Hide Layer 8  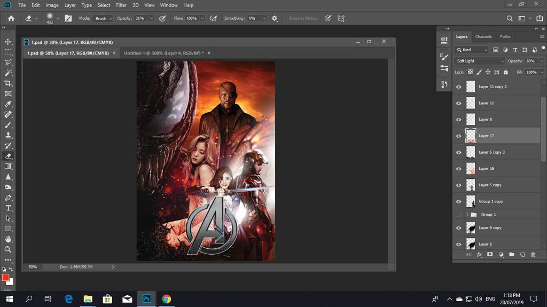458,120
